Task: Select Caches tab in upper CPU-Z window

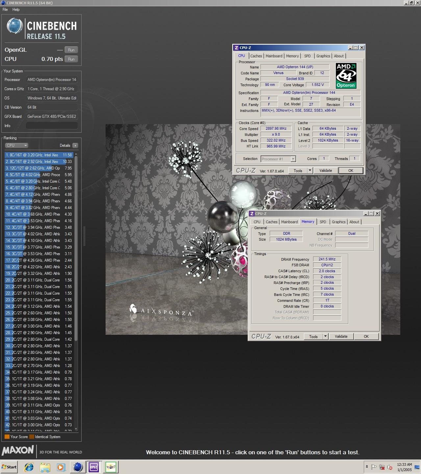Action: [x=256, y=56]
